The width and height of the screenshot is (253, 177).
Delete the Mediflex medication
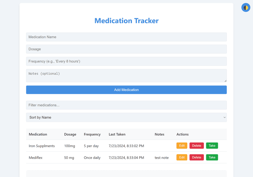(x=196, y=157)
